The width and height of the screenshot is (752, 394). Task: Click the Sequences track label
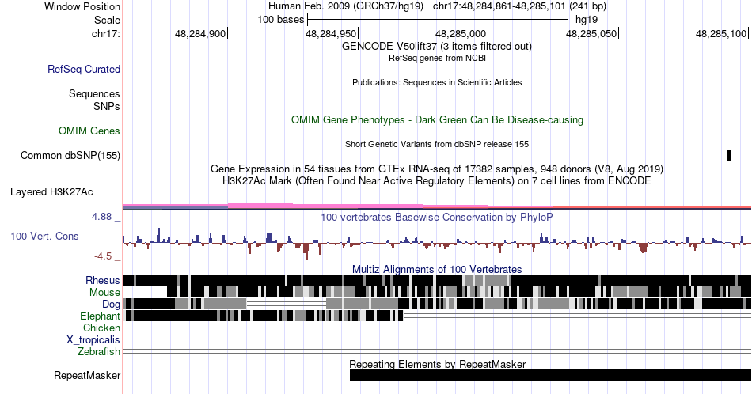point(94,93)
